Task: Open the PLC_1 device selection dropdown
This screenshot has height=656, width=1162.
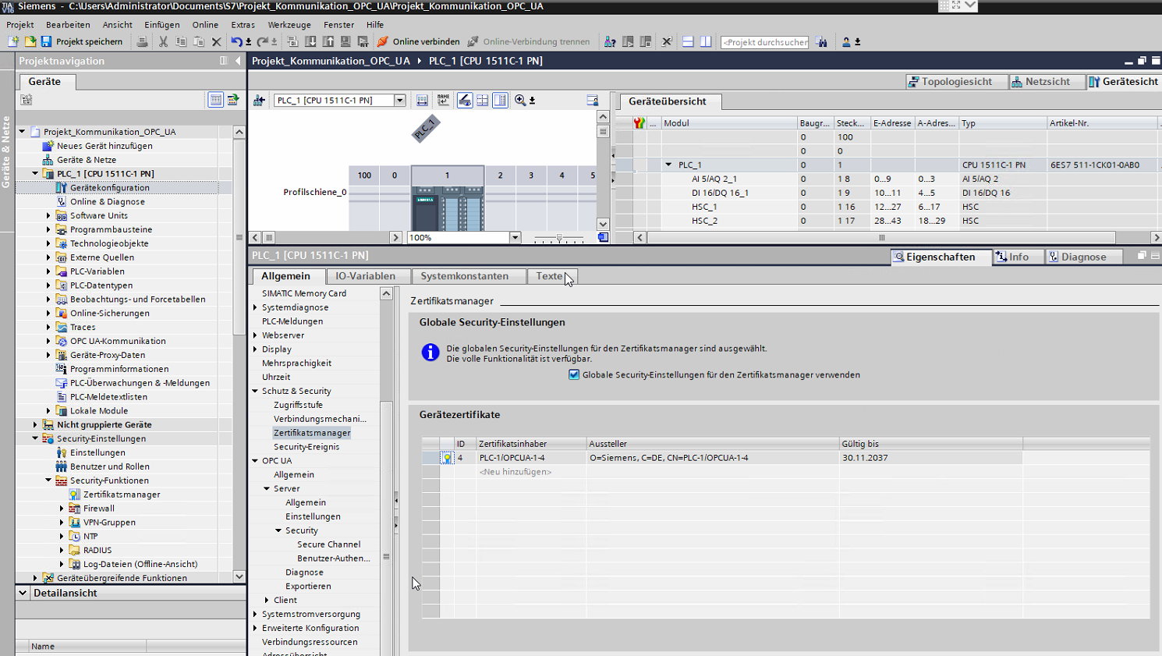Action: [399, 100]
